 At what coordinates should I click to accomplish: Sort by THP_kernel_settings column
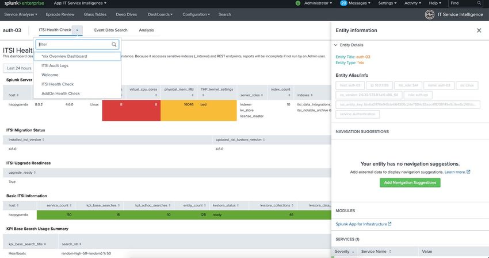click(x=217, y=92)
